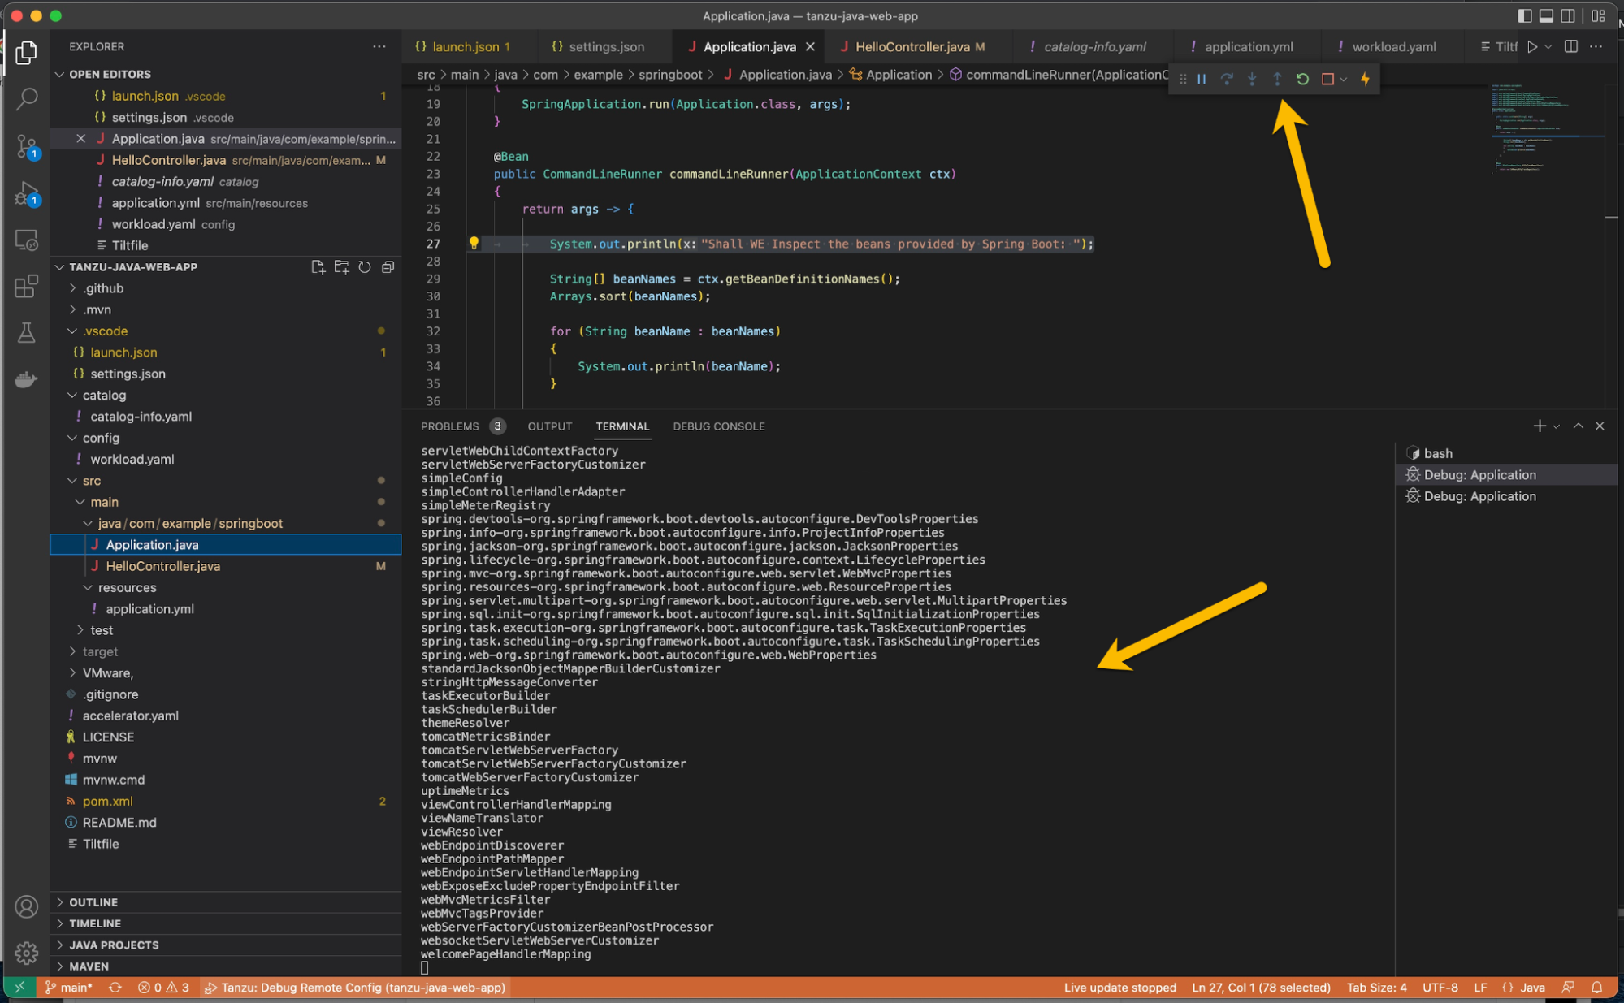The width and height of the screenshot is (1624, 1003).
Task: Click the debug Restart button
Action: [1302, 79]
